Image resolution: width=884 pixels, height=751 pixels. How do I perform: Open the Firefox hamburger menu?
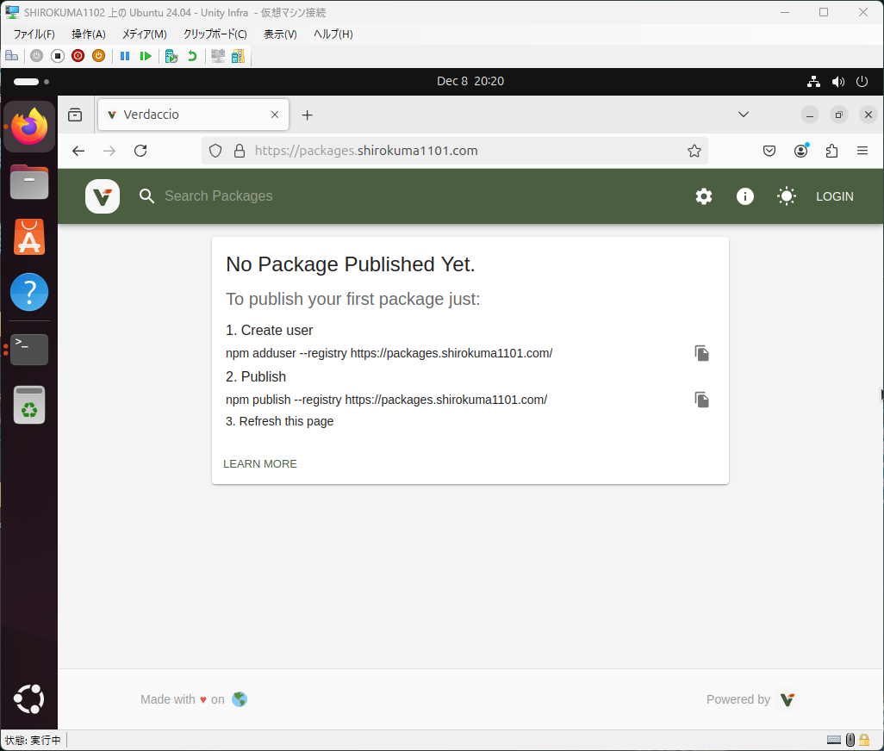862,151
